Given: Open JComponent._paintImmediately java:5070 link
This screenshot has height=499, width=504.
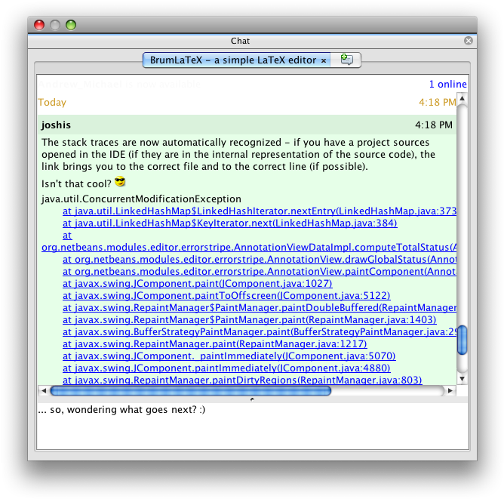Looking at the screenshot, I should (x=229, y=356).
